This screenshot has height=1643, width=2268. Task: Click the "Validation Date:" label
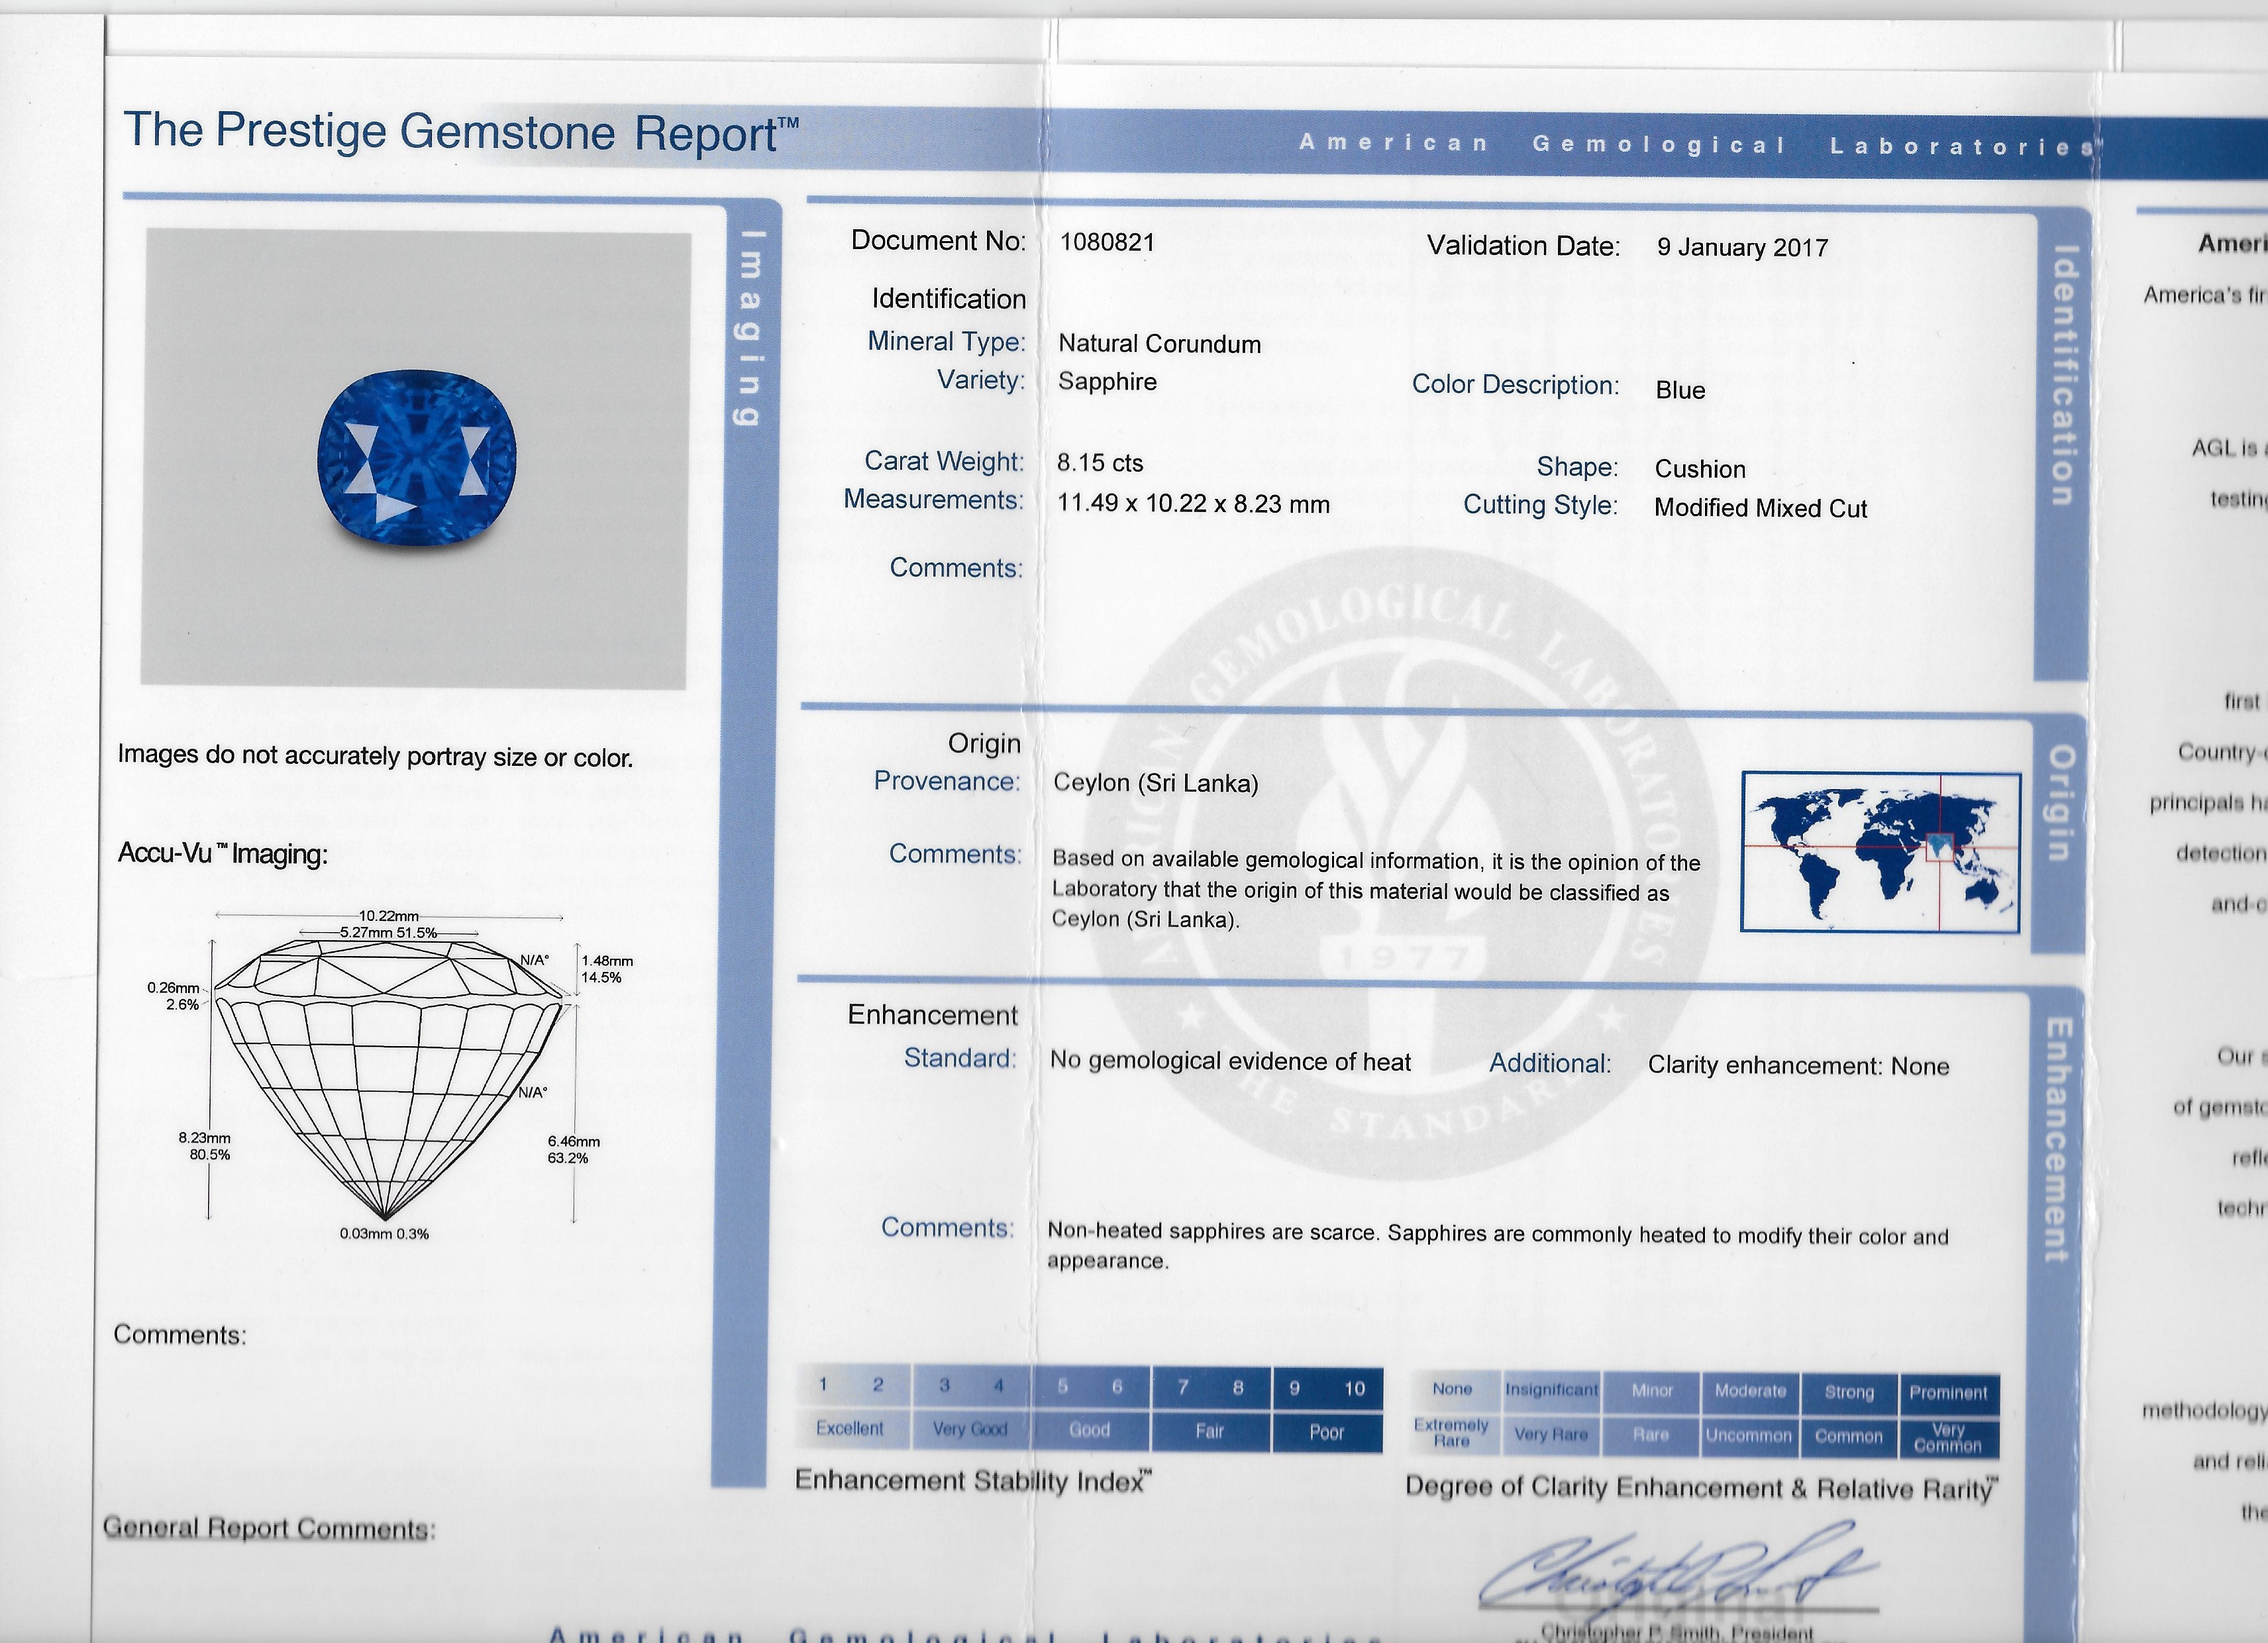tap(1523, 246)
